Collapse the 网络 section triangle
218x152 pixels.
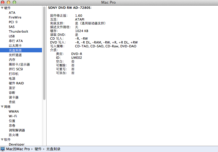click(2, 107)
